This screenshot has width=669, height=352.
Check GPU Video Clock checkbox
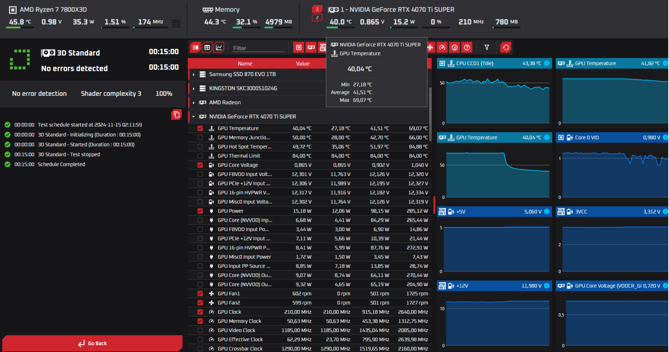[x=200, y=330]
